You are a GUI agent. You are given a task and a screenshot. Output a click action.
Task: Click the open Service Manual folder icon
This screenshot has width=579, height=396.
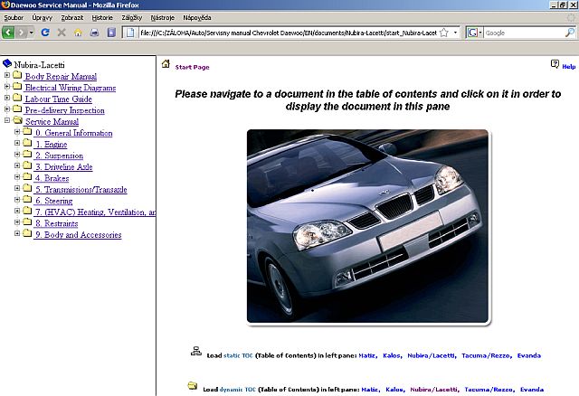(17, 120)
